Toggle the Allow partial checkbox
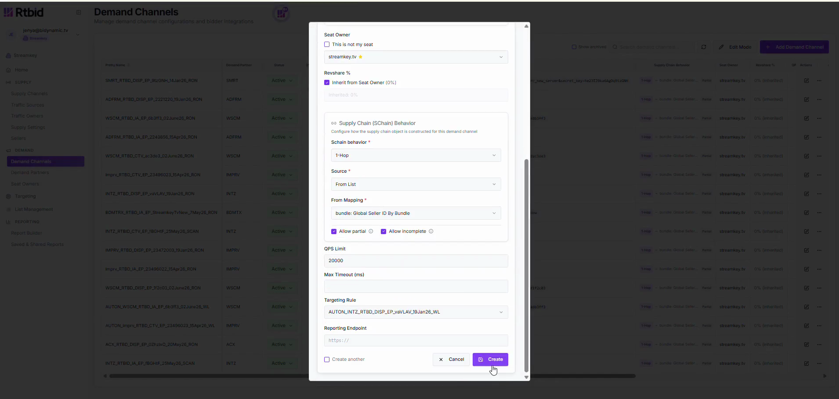 334,232
